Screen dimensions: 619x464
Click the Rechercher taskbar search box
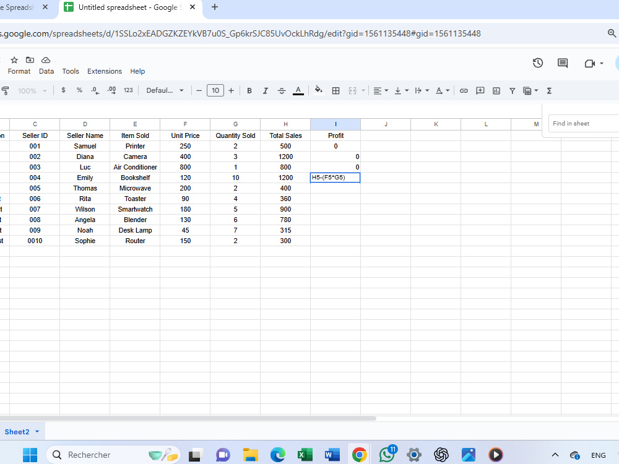pyautogui.click(x=114, y=455)
